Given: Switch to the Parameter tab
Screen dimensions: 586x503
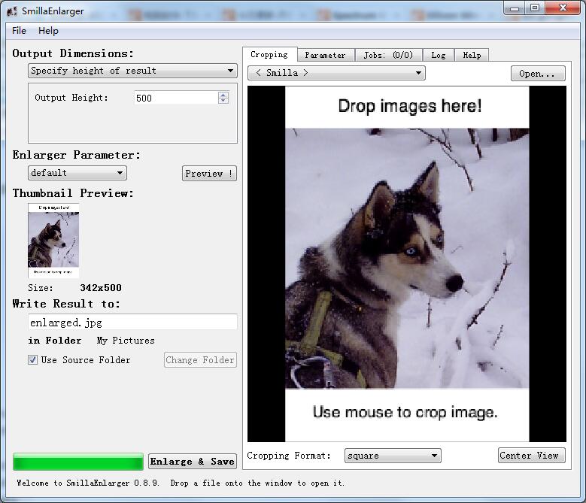Looking at the screenshot, I should coord(325,56).
